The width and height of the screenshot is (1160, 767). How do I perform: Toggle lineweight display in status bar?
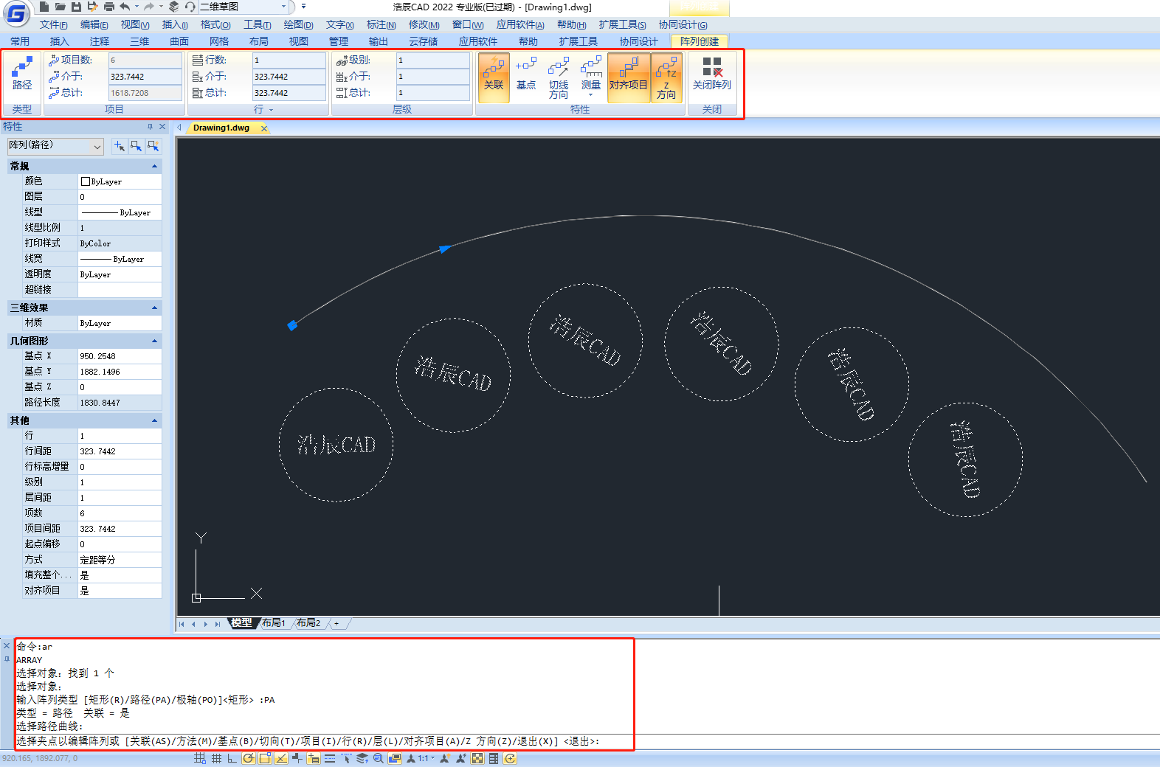click(x=330, y=758)
